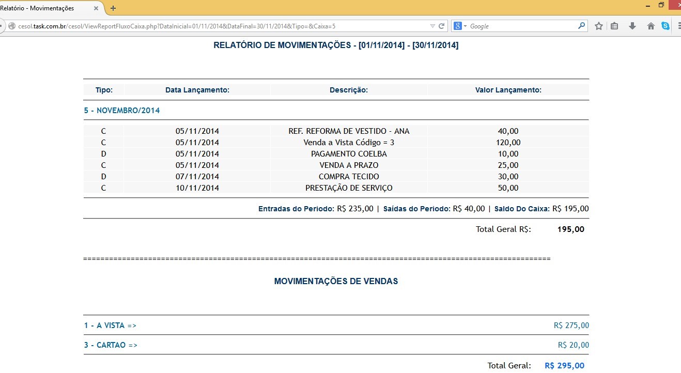Click inside the address bar URL
The width and height of the screenshot is (681, 373).
(x=207, y=26)
